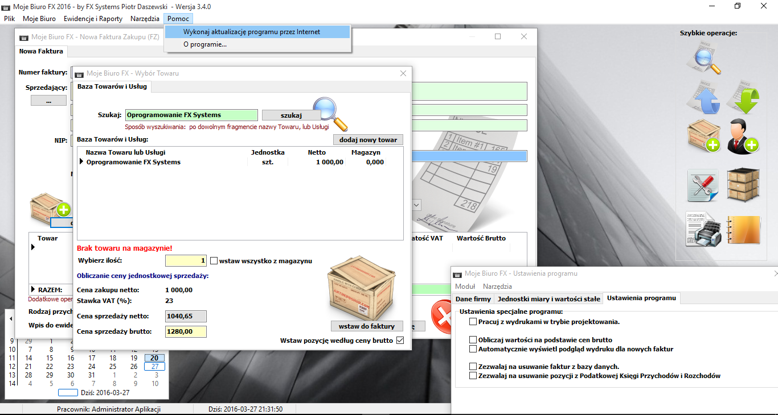Viewport: 778px width, 415px height.
Task: Select day 31 in calendar
Action: (x=92, y=375)
